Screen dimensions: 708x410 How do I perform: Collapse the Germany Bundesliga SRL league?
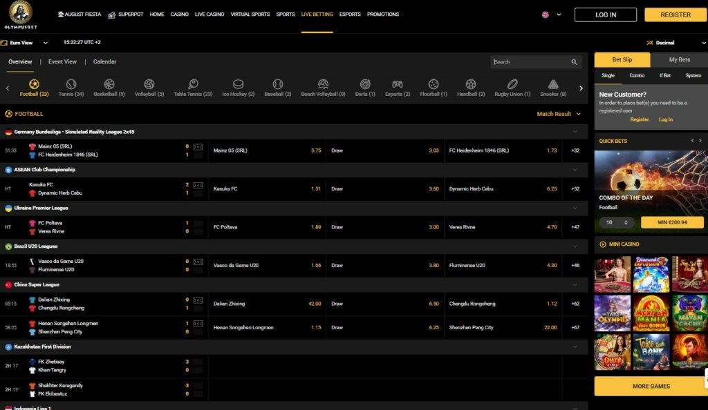[575, 132]
